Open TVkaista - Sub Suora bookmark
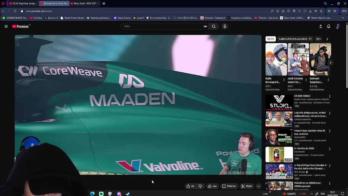Screen dimensions: 348x196 pyautogui.click(x=266, y=18)
